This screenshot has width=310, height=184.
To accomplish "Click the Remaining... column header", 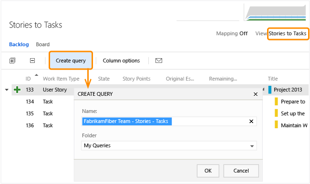I will (x=223, y=79).
